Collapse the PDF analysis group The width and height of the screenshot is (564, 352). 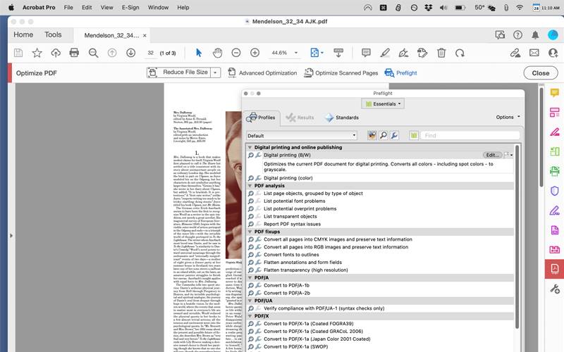pyautogui.click(x=250, y=186)
